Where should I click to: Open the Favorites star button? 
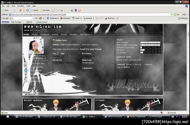[45, 10]
